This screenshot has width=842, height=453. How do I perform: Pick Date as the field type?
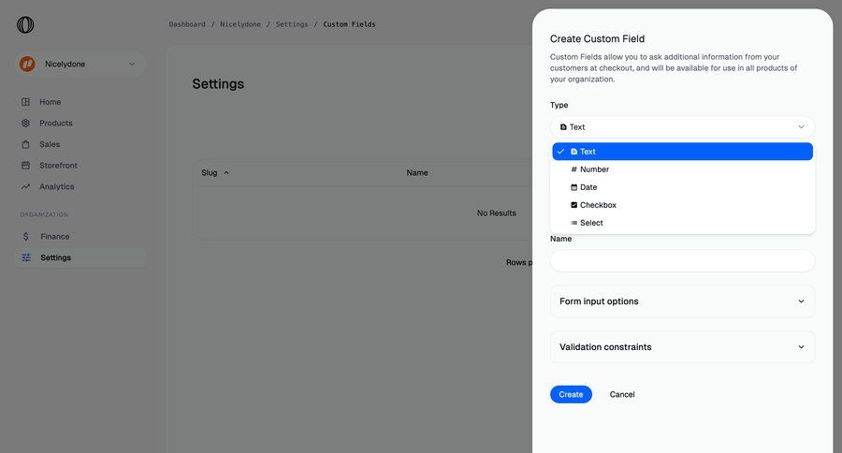(x=682, y=187)
